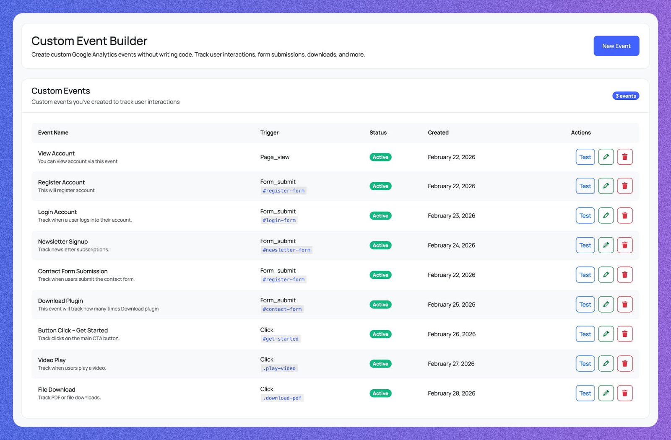The height and width of the screenshot is (440, 671).
Task: Delete the Download Plugin event
Action: (x=625, y=304)
